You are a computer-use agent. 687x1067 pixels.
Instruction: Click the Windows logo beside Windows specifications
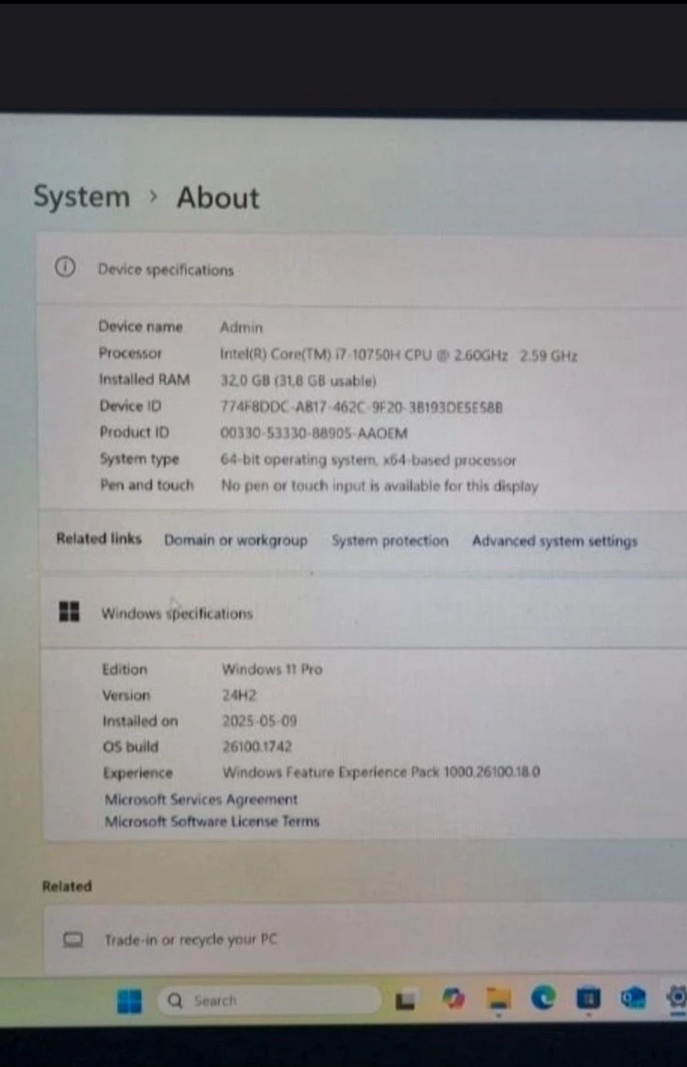coord(69,611)
